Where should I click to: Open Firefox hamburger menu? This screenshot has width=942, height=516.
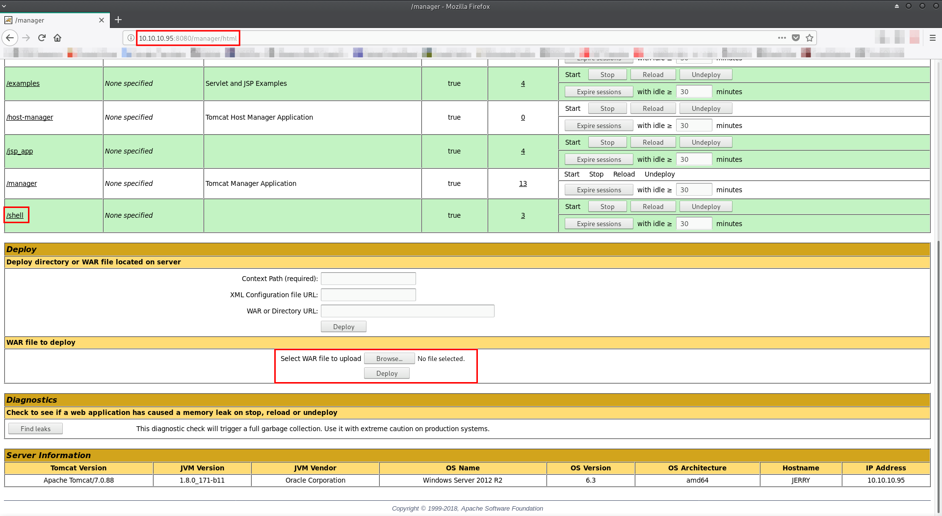[x=933, y=38]
